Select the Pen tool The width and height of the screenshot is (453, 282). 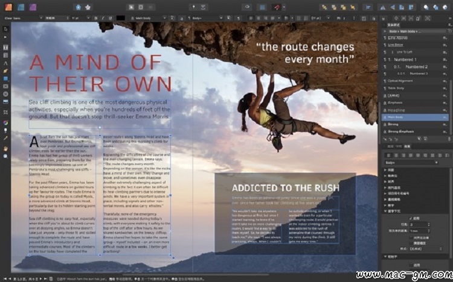(x=5, y=71)
